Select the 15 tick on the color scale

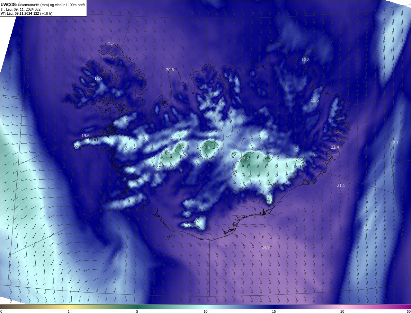(x=274, y=311)
